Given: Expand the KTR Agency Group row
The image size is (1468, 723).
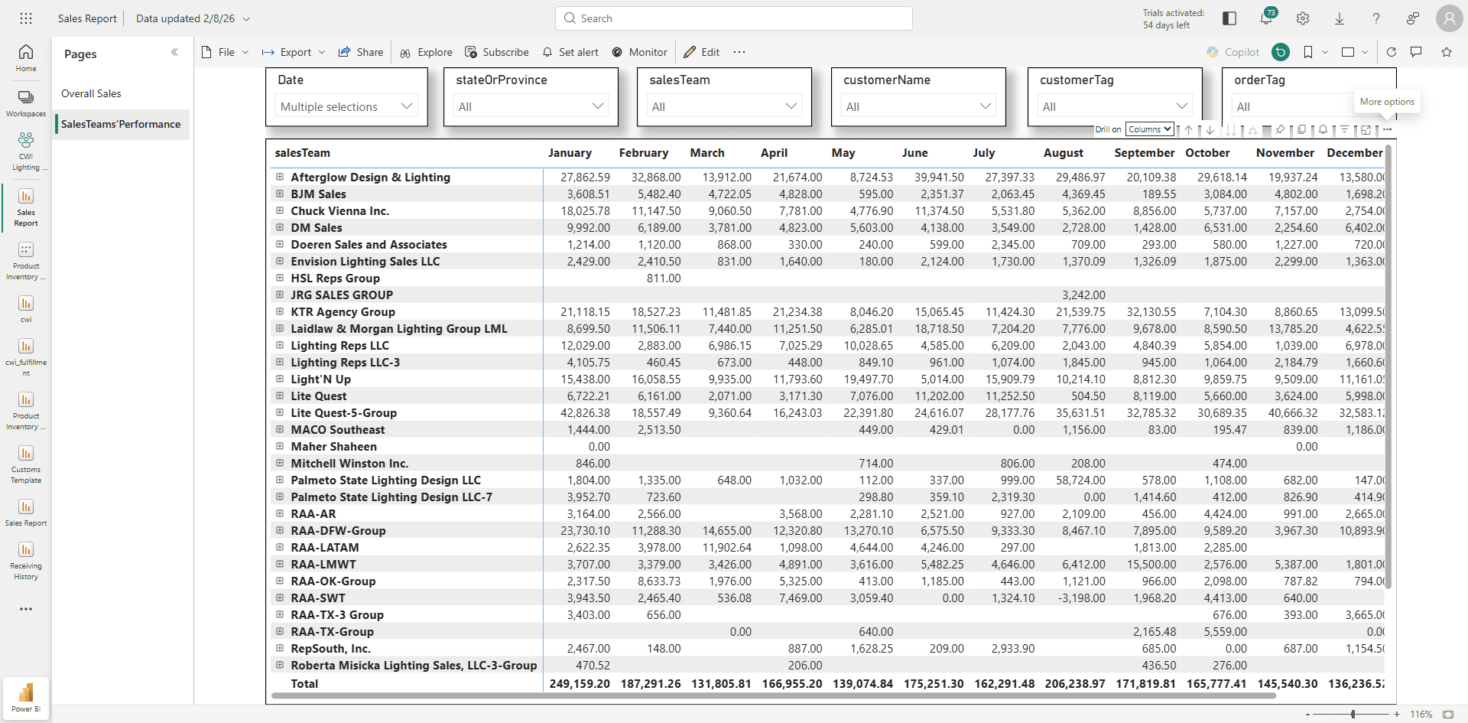Looking at the screenshot, I should [280, 311].
